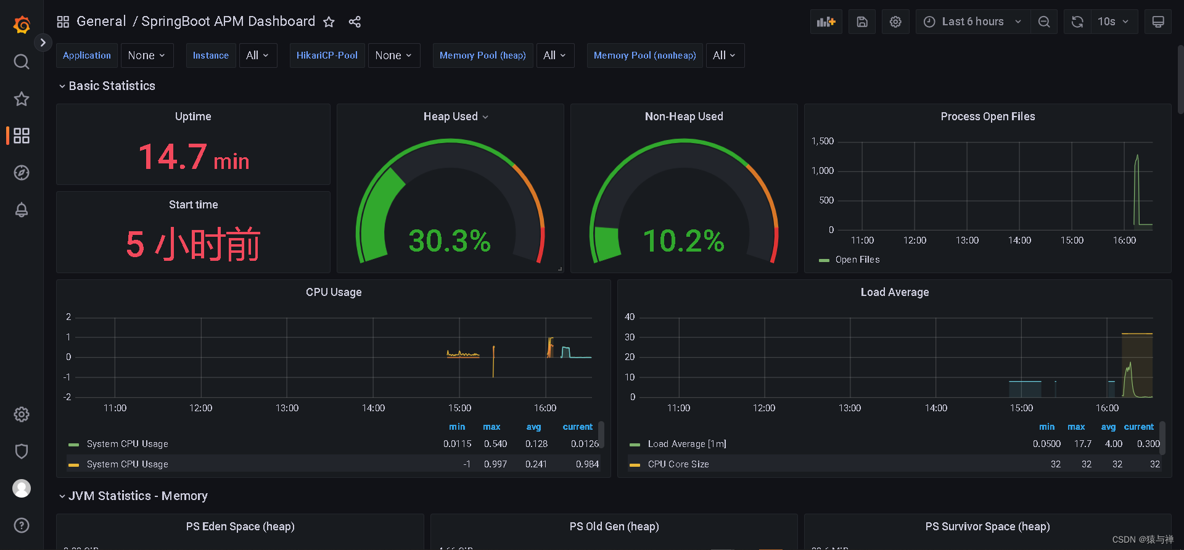Open the CPU Usage panel title

(x=334, y=292)
